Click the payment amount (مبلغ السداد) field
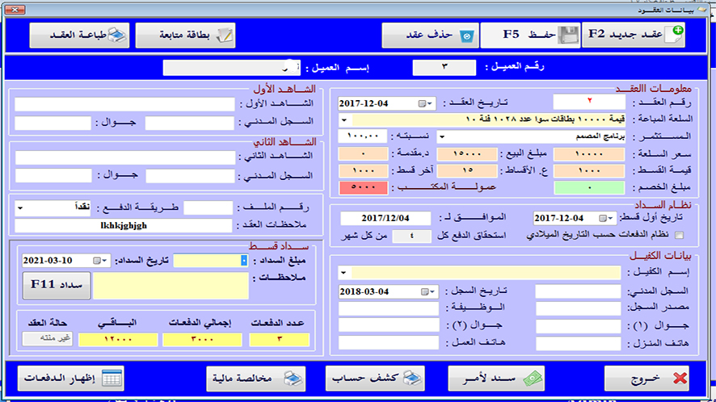 pos(210,261)
